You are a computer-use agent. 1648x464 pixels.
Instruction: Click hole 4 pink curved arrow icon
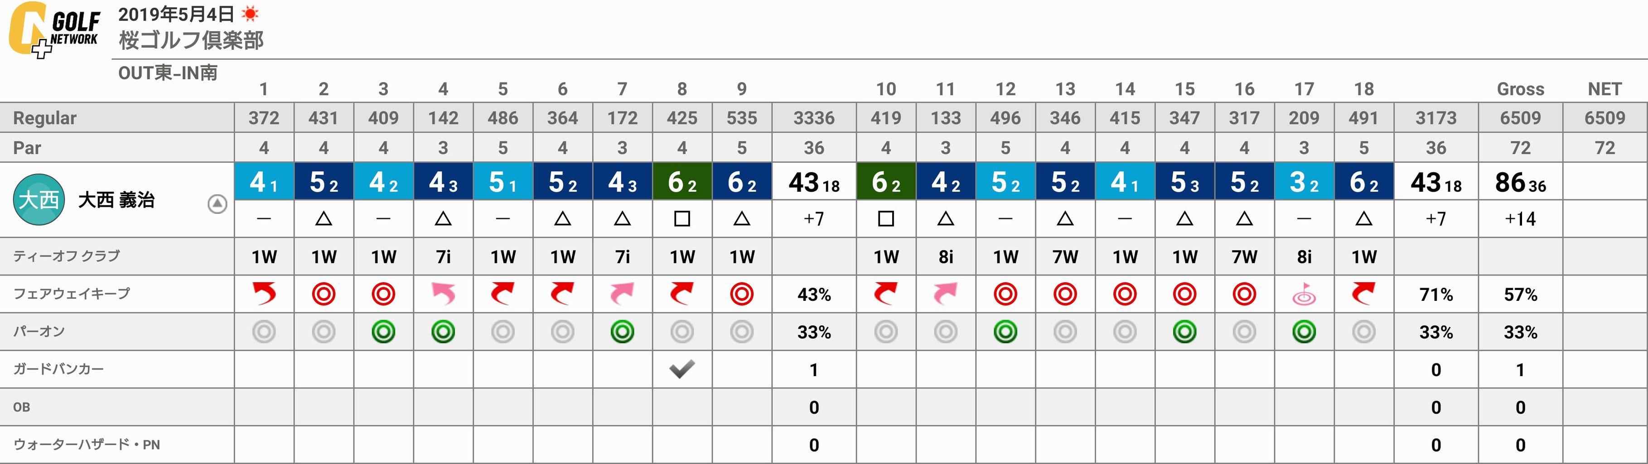[x=443, y=294]
